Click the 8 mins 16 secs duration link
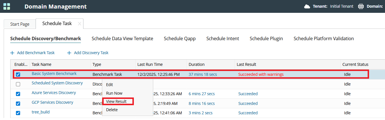The image size is (385, 120). (x=202, y=103)
